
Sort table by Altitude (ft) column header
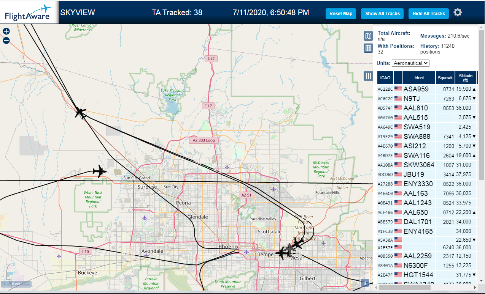(x=465, y=78)
